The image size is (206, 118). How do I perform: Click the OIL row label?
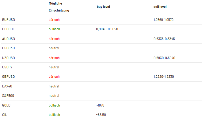point(5,115)
